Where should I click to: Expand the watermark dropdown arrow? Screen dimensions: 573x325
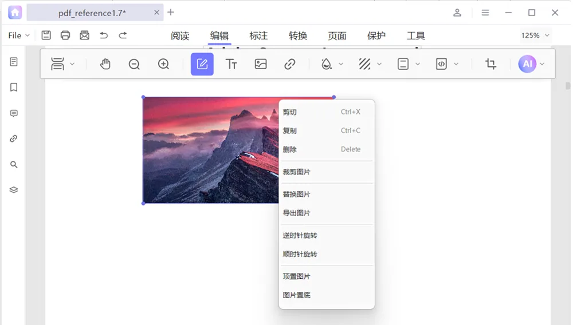tap(341, 64)
